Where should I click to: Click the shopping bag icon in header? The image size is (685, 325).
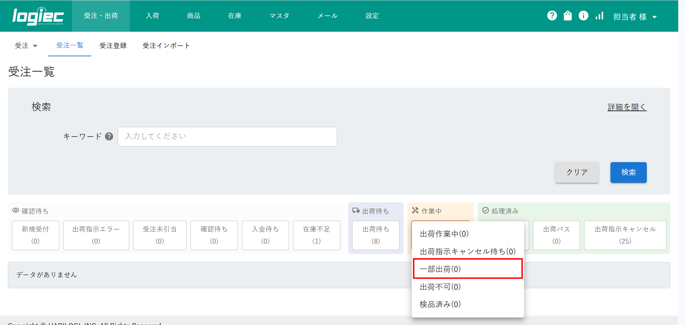pyautogui.click(x=568, y=16)
